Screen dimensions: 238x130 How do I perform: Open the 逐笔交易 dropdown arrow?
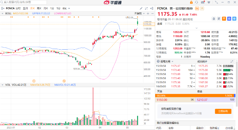point(172,61)
